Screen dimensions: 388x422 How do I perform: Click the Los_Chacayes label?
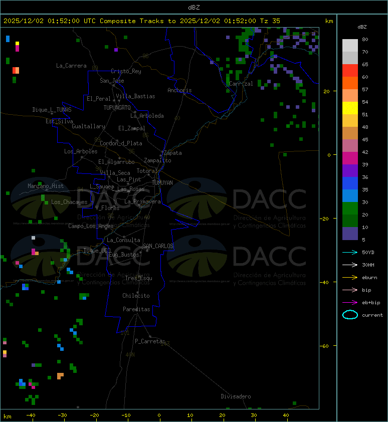(x=69, y=202)
